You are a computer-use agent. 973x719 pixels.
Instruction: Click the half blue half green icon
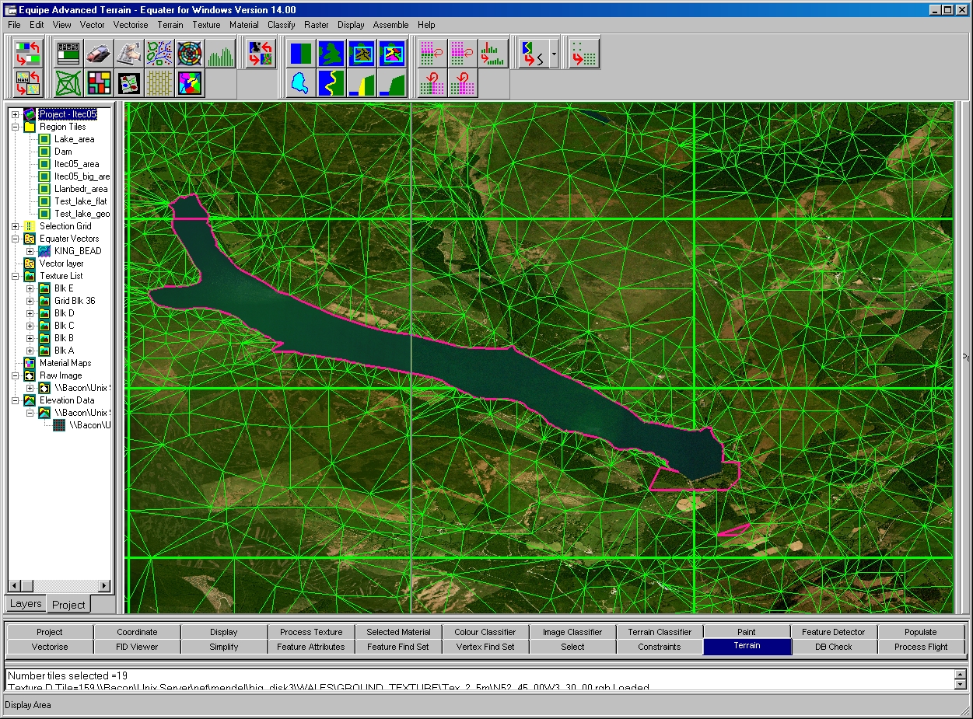(x=300, y=54)
